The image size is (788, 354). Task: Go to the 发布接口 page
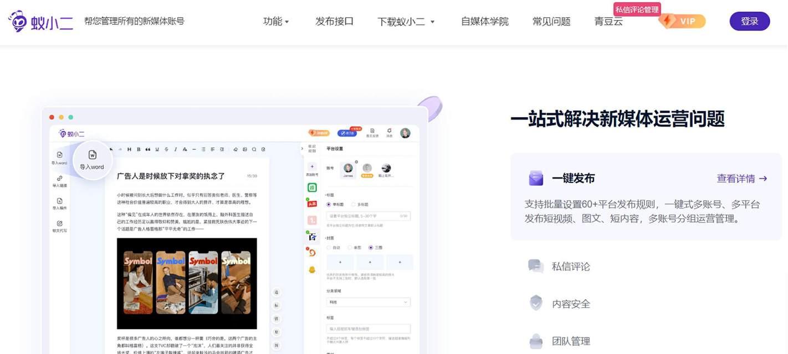(334, 22)
